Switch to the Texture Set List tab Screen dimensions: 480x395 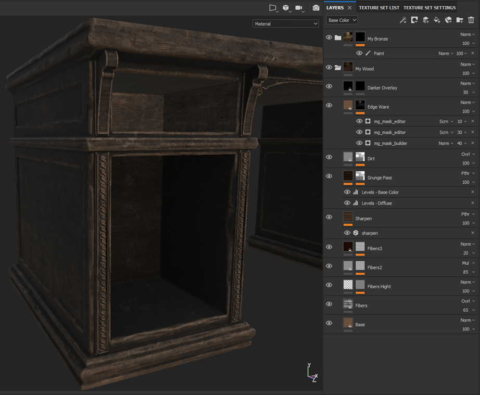point(379,8)
